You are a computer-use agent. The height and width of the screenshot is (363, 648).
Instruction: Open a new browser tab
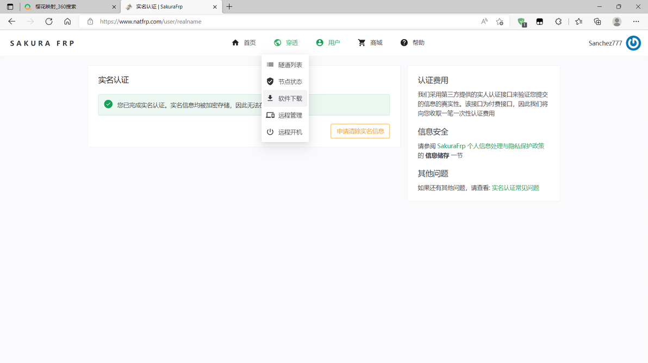point(229,7)
